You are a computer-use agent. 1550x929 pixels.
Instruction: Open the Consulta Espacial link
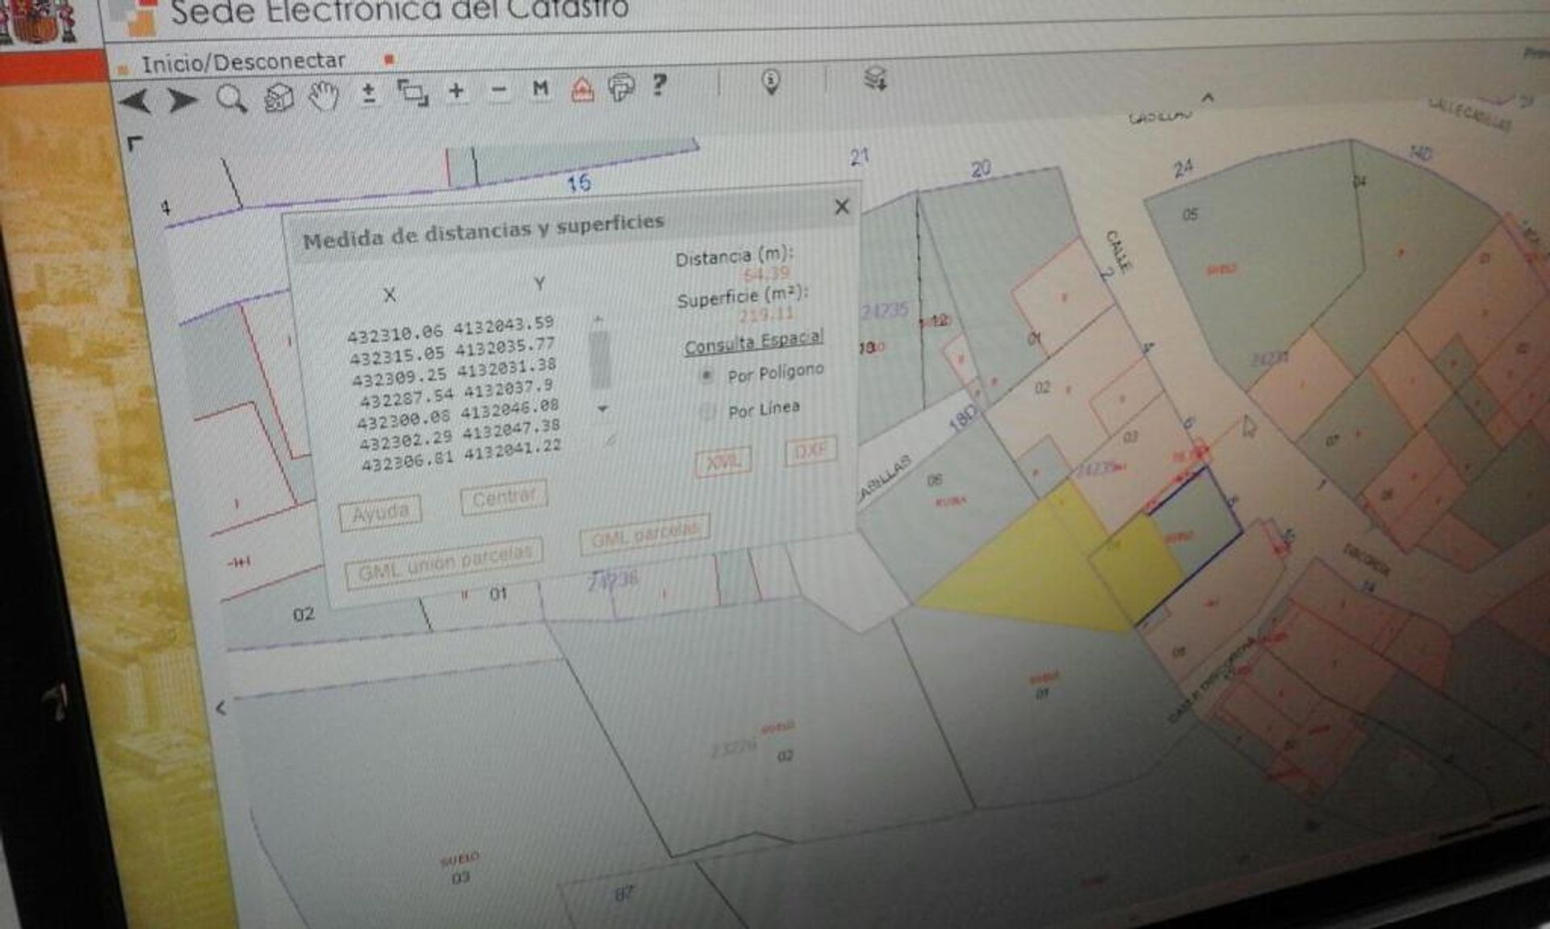pos(754,342)
